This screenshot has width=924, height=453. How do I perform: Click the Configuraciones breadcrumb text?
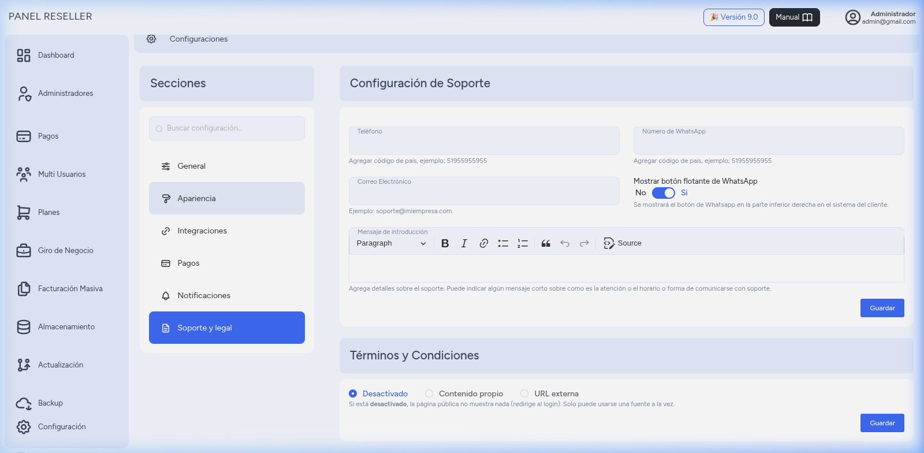(x=199, y=39)
